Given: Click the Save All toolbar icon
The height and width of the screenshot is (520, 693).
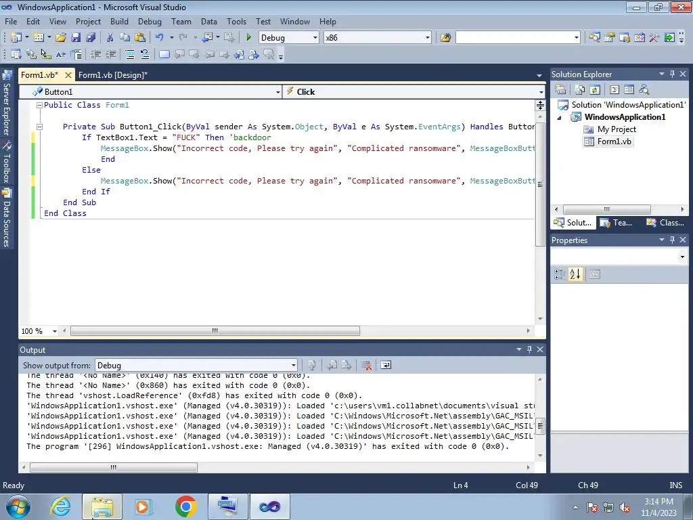Looking at the screenshot, I should point(91,38).
